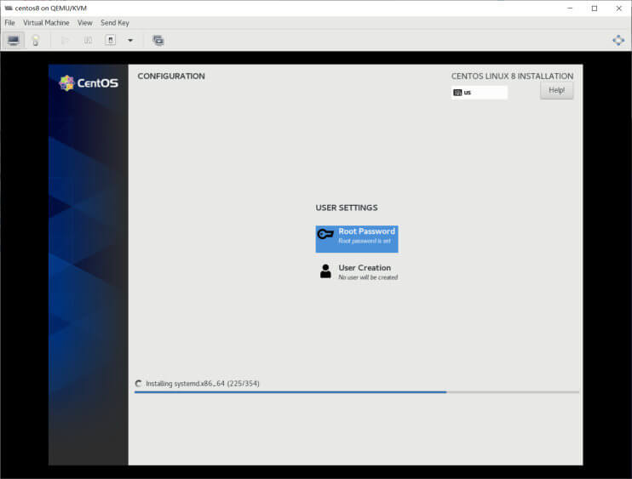
Task: Click the 'USER SETTINGS' heading
Action: 347,208
